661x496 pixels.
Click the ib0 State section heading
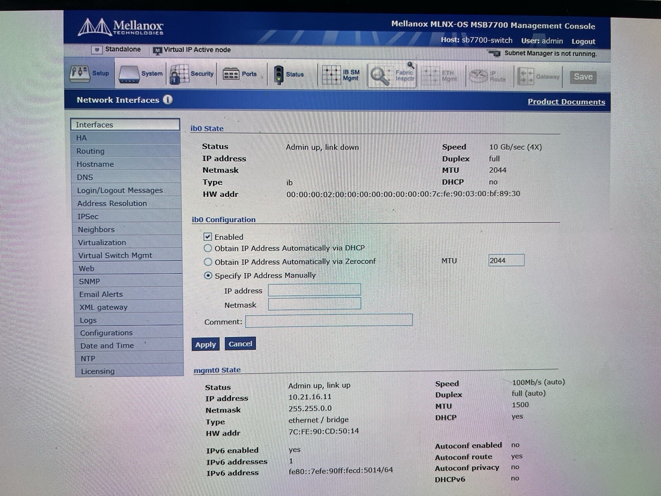207,128
